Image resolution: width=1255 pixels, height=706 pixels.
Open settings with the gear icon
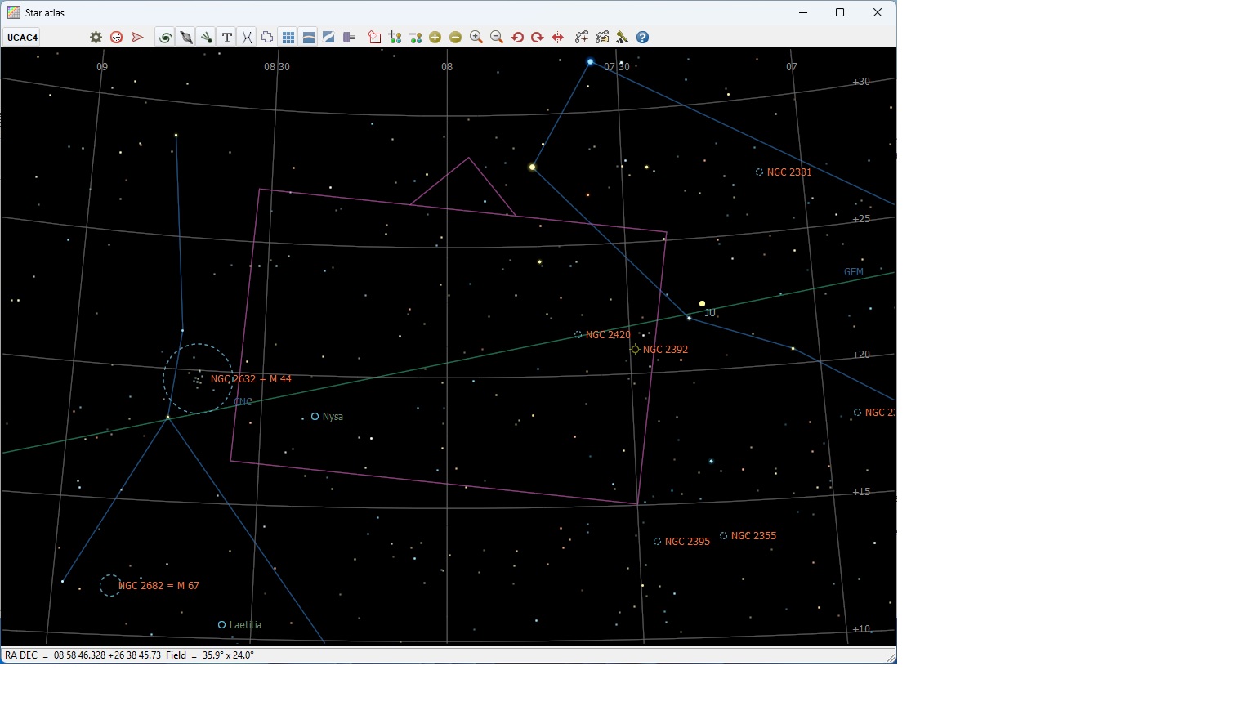[x=96, y=38]
